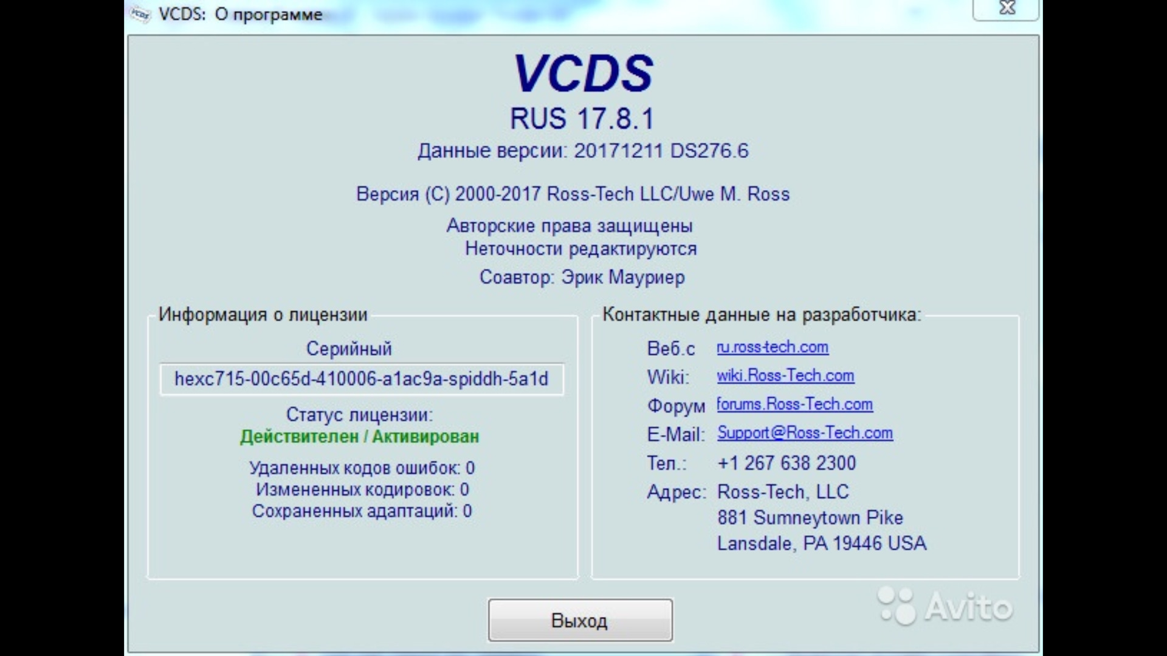Open the ru.ross-tech.com website link

(x=772, y=347)
